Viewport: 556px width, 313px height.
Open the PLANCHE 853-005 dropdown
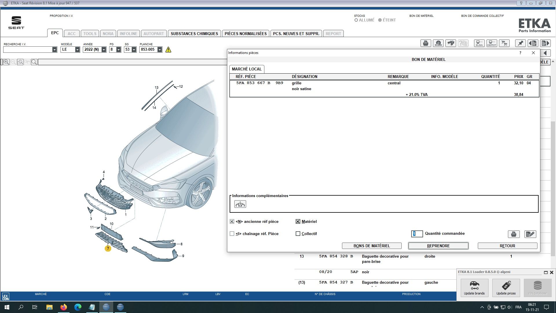pos(160,50)
